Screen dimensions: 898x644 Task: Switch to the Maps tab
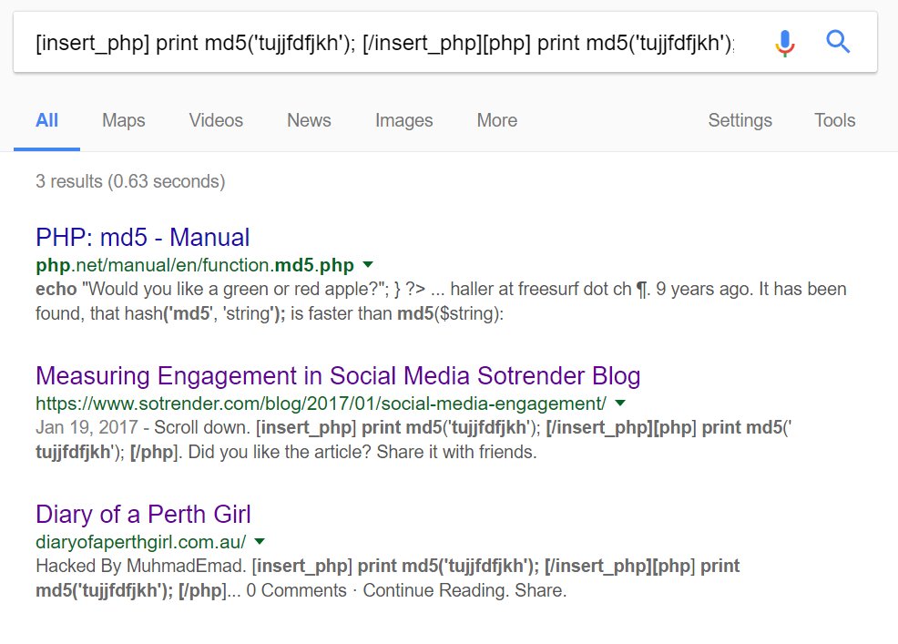tap(123, 120)
